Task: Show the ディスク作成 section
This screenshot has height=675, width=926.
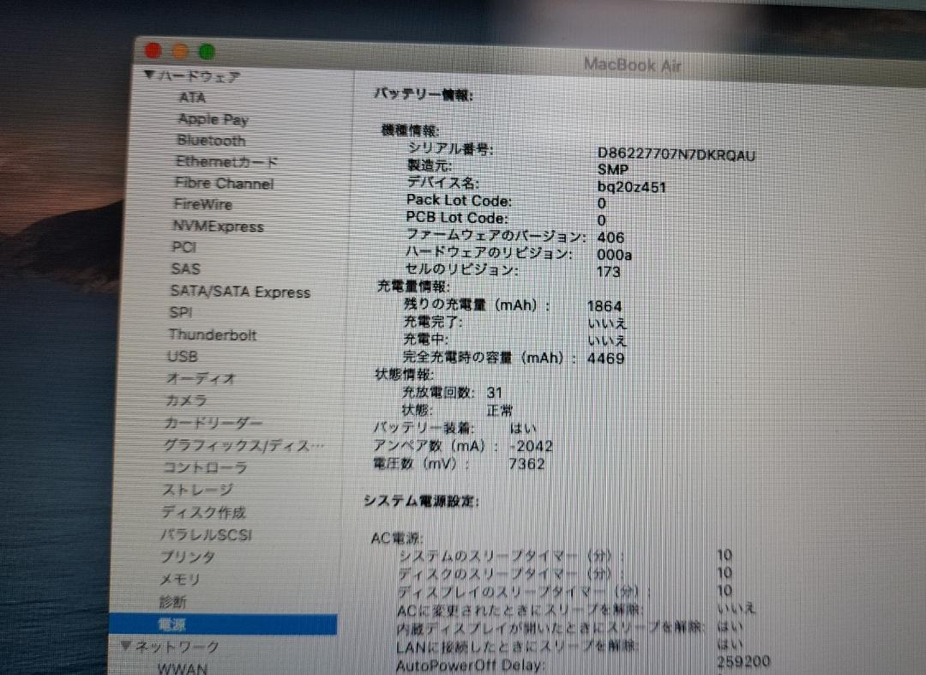Action: (x=203, y=512)
